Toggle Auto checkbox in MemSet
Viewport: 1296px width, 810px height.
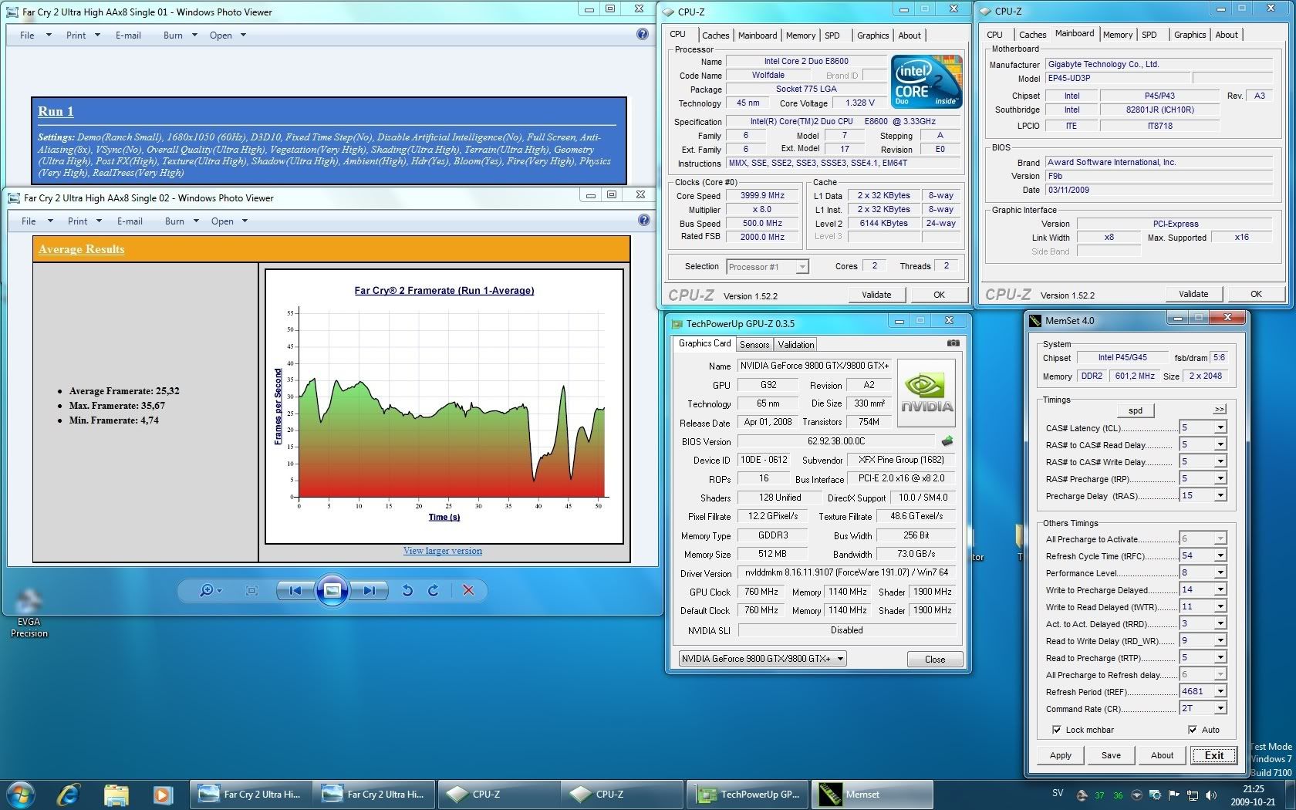pos(1193,730)
